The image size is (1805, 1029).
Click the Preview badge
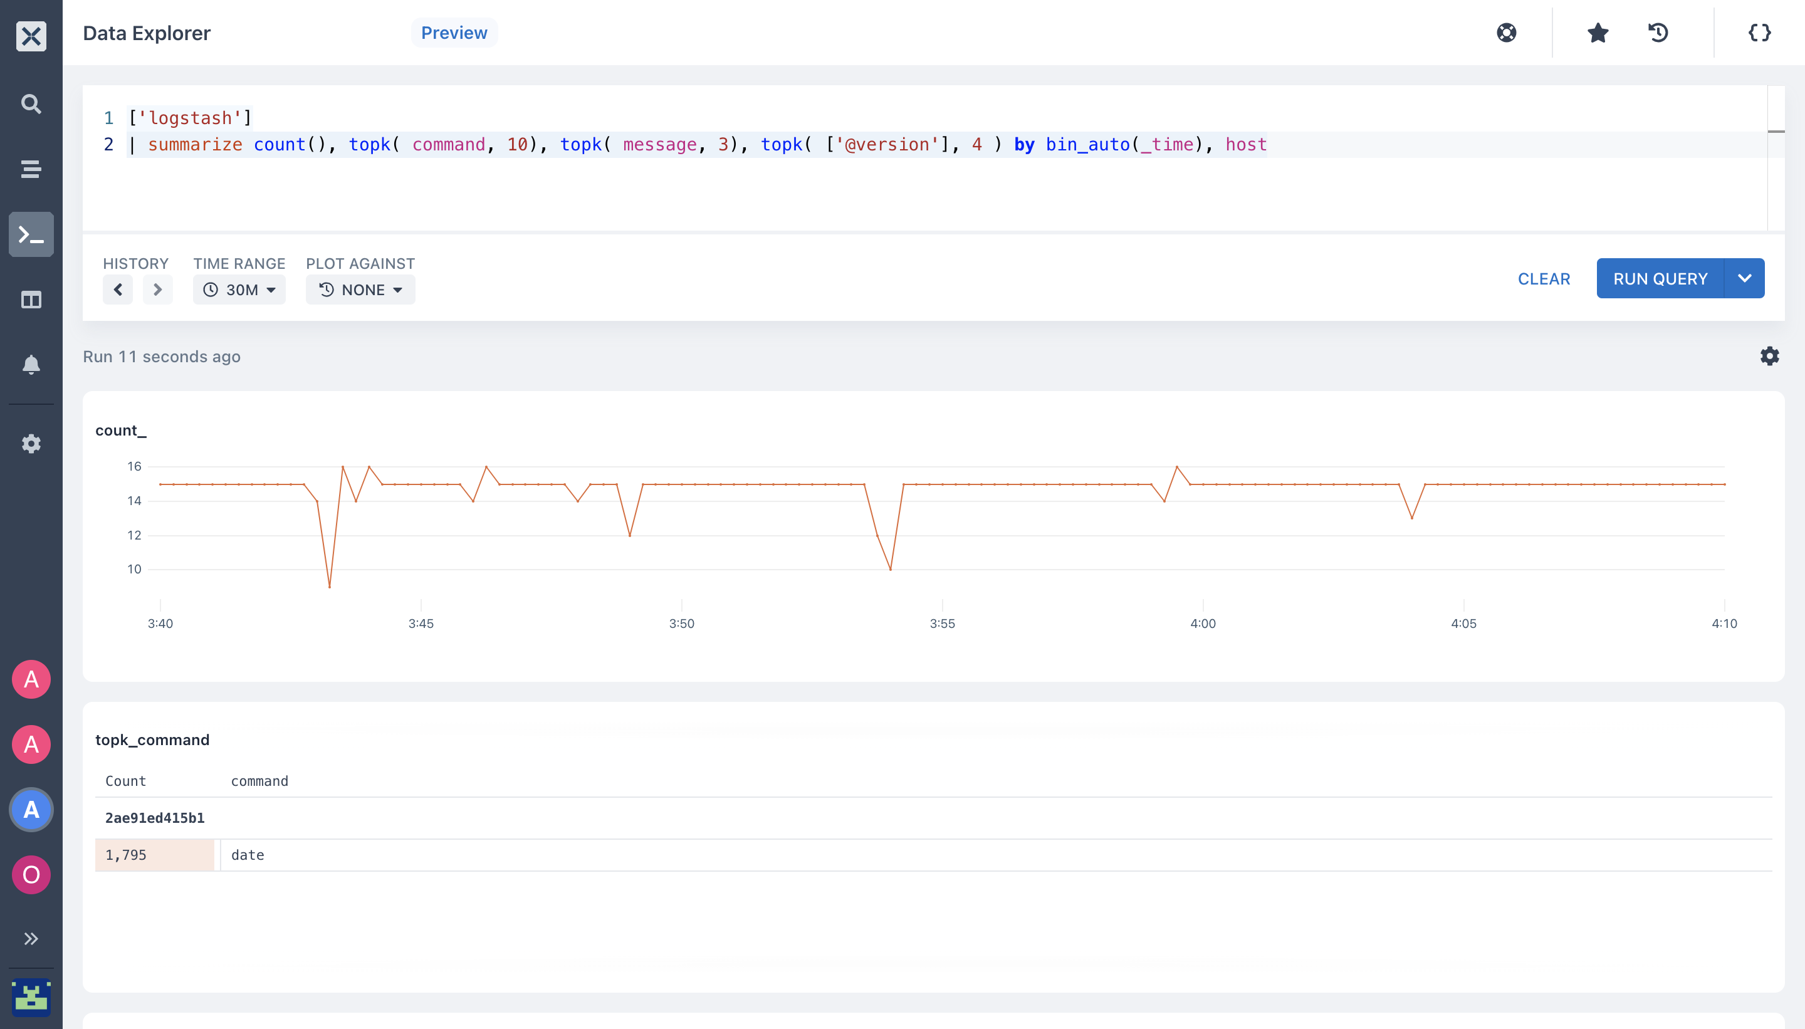point(454,33)
